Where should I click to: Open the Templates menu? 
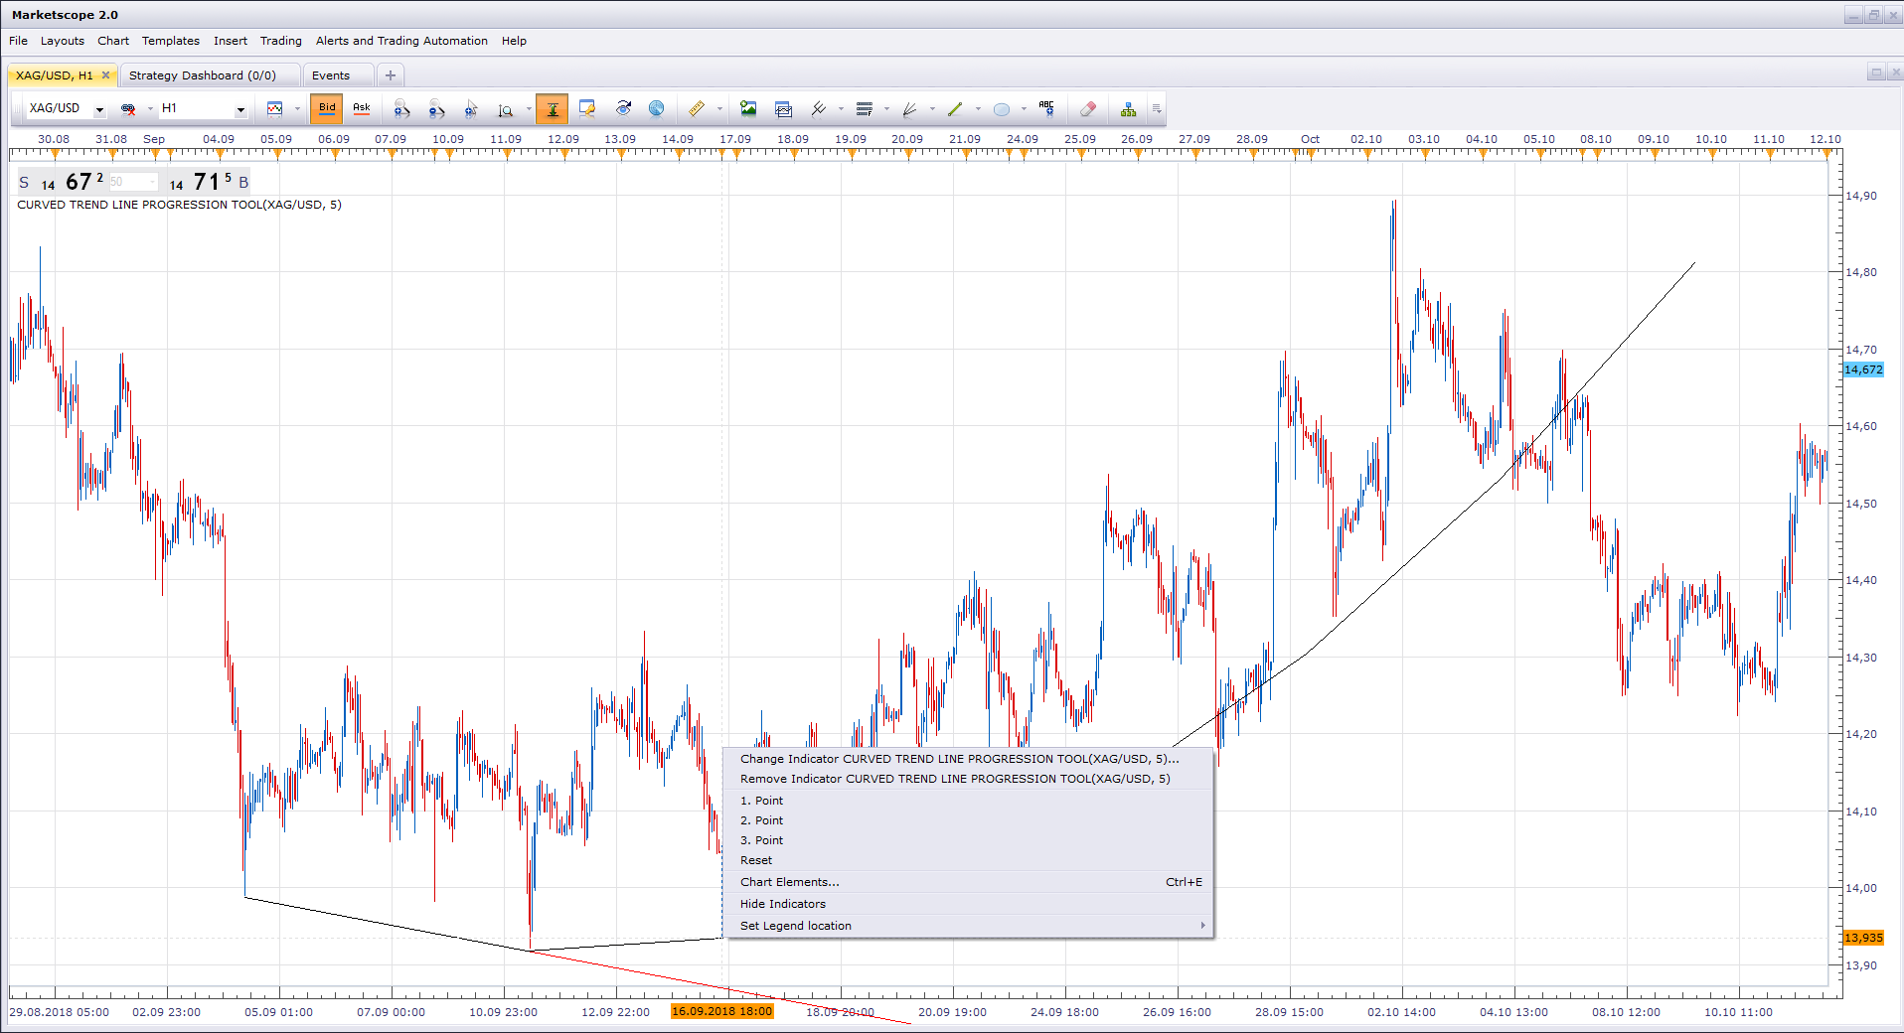coord(171,41)
